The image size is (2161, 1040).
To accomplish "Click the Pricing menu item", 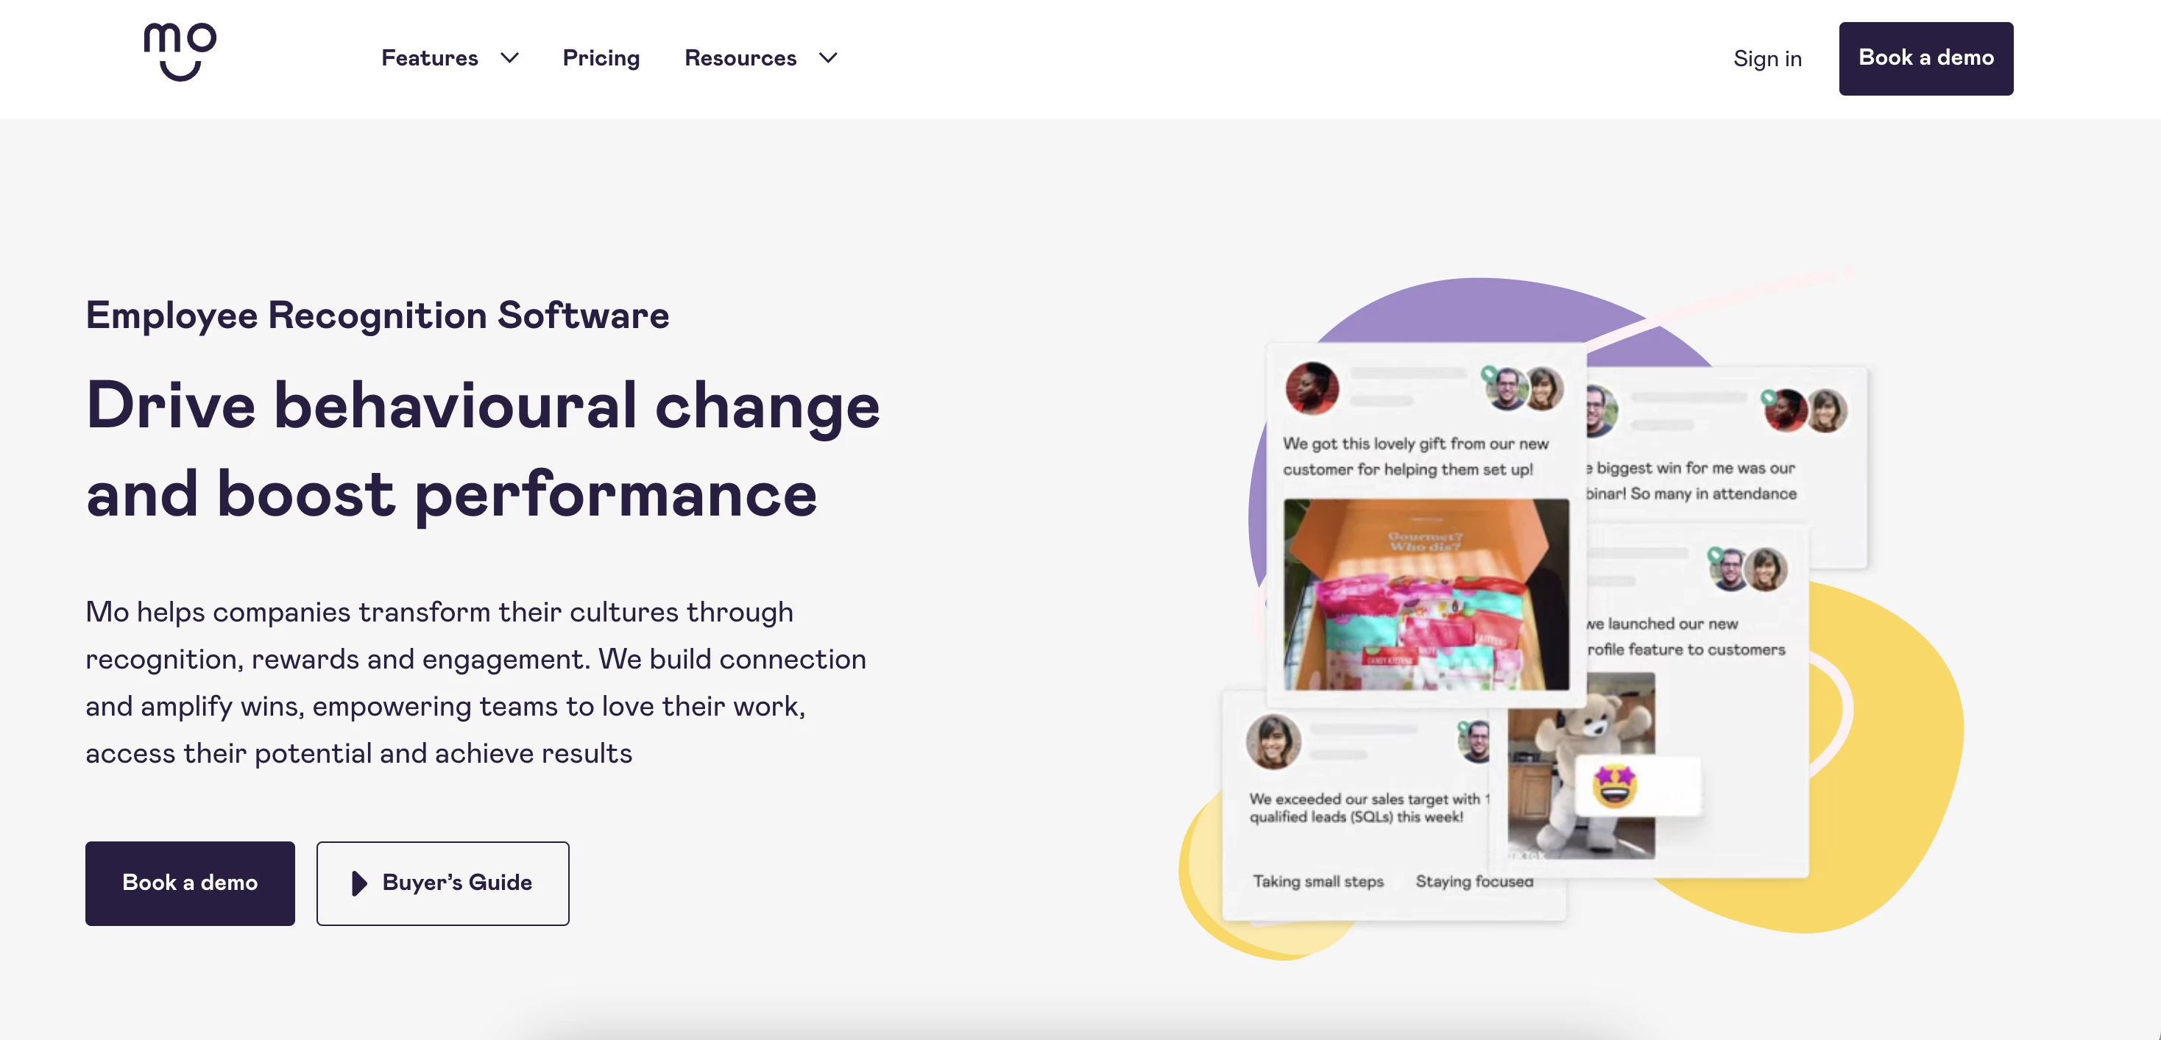I will pyautogui.click(x=601, y=58).
